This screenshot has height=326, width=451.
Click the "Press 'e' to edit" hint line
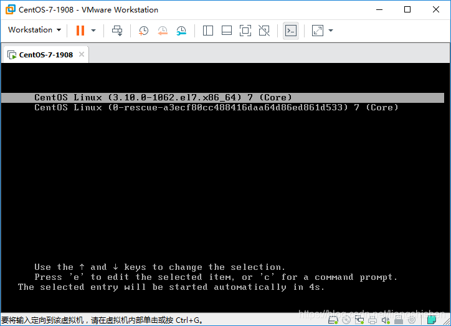[x=216, y=277]
